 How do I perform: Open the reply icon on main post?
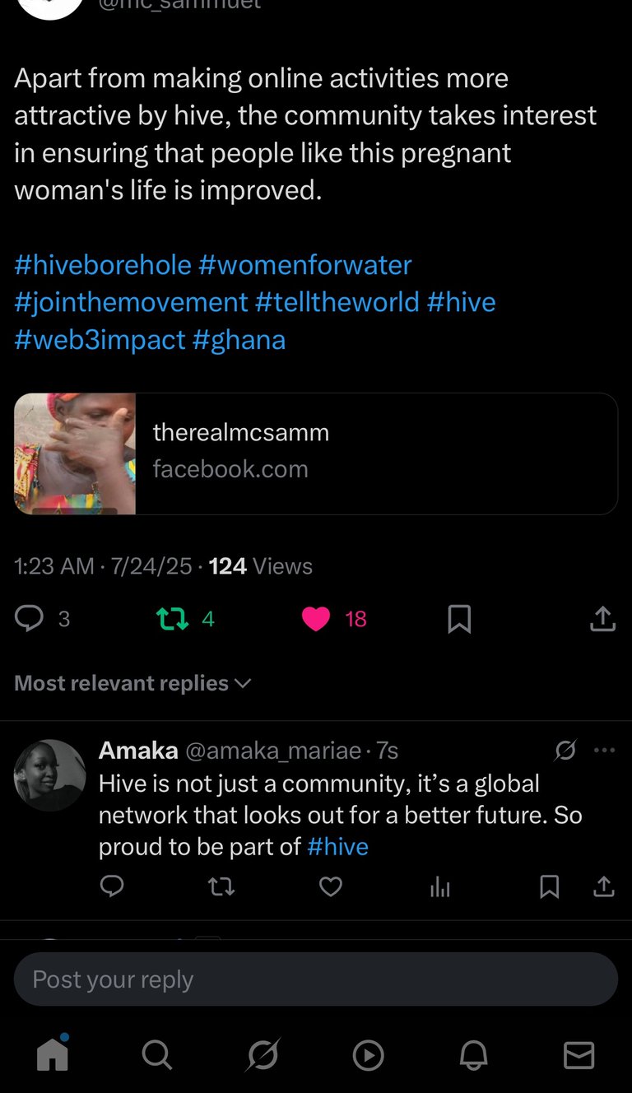pyautogui.click(x=30, y=618)
